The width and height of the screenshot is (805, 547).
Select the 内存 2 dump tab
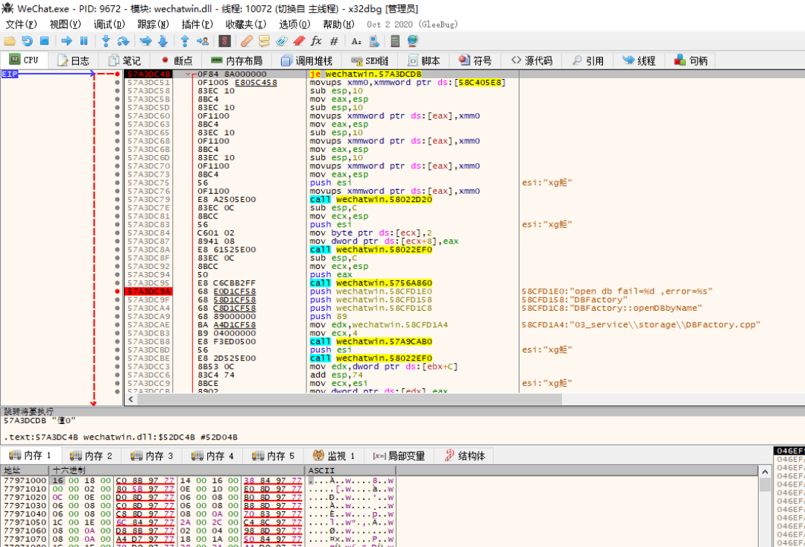coord(91,455)
